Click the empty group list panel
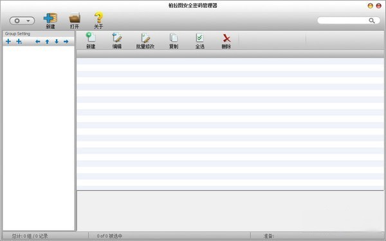 39,138
